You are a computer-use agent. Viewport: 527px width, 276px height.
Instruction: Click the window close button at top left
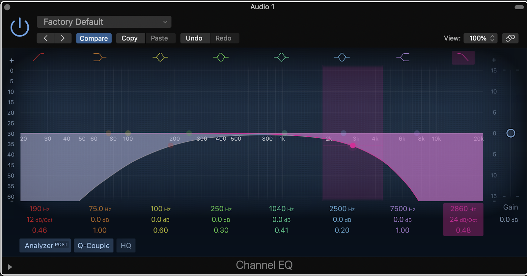[7, 7]
